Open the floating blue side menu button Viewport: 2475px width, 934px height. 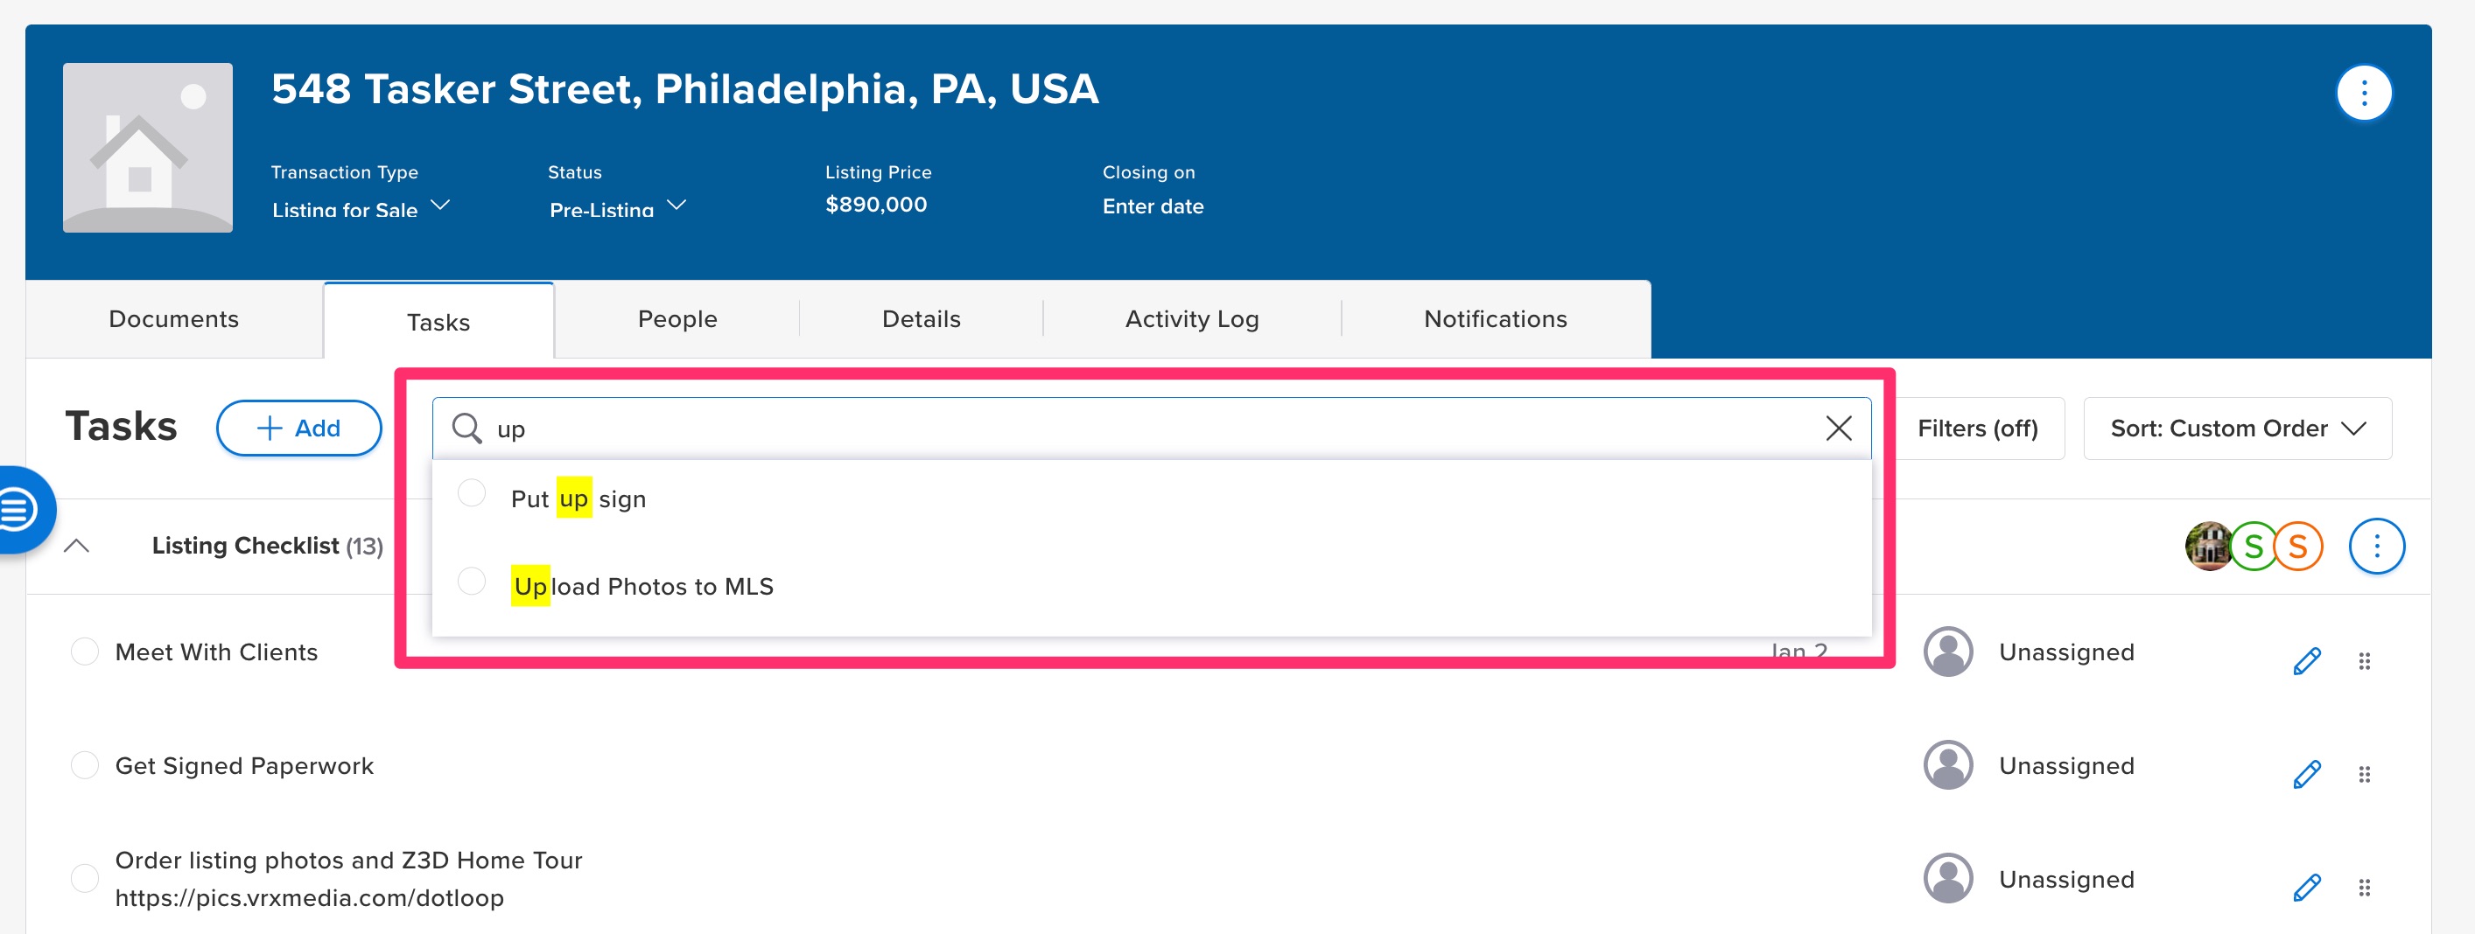21,509
